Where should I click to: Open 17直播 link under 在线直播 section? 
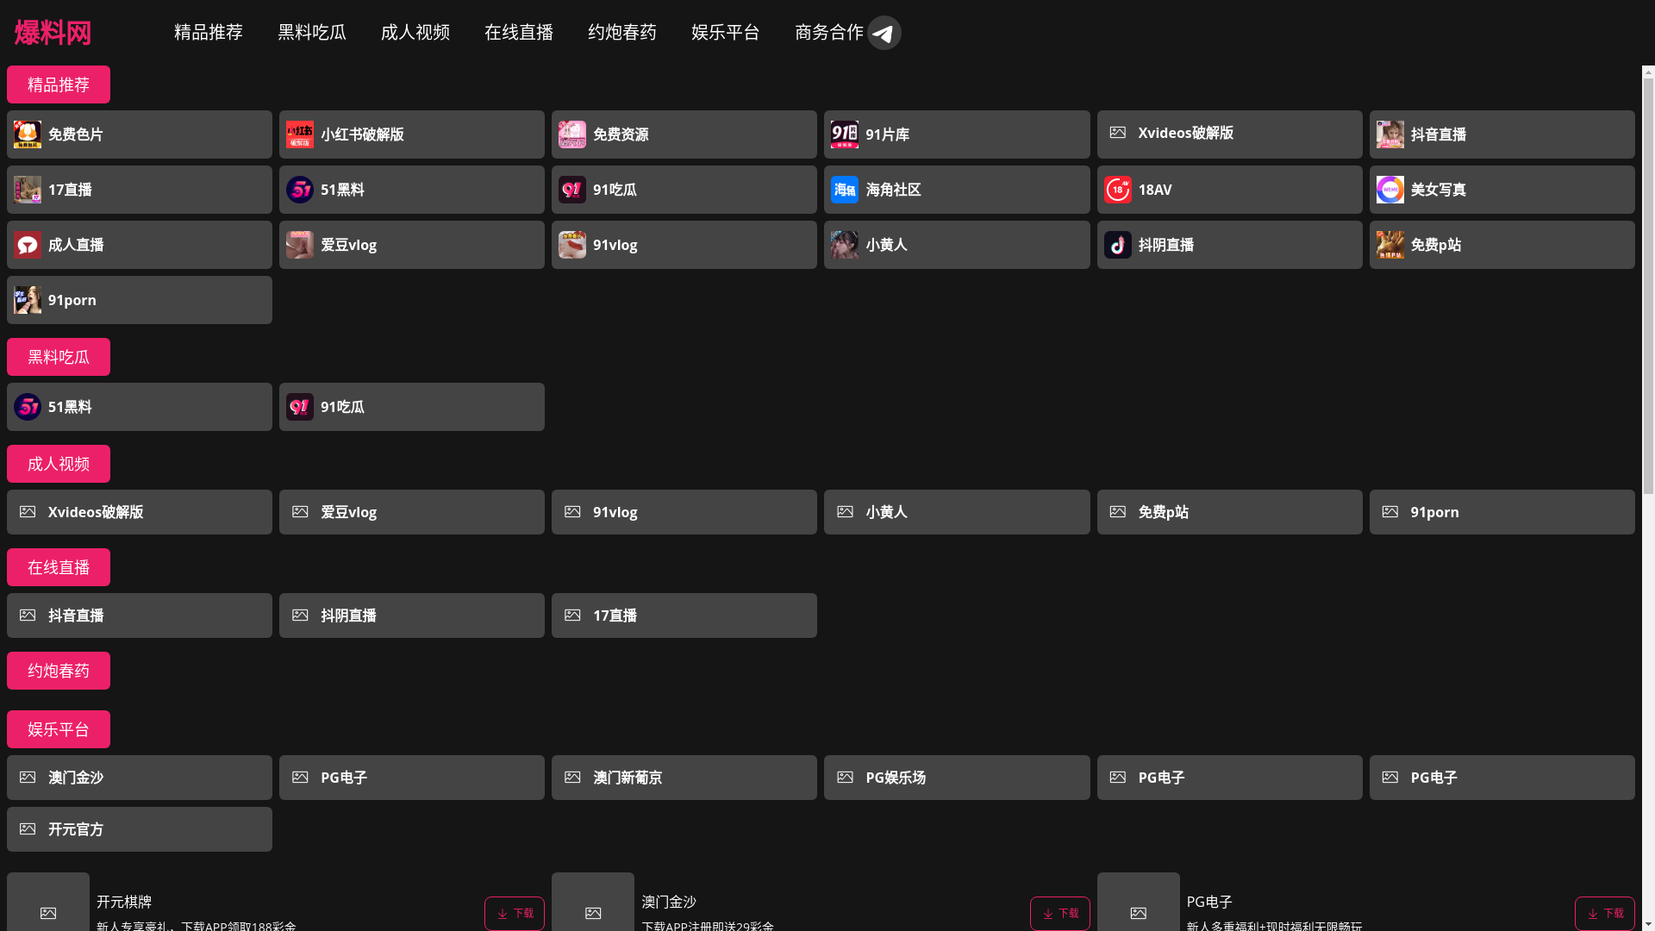[x=684, y=615]
